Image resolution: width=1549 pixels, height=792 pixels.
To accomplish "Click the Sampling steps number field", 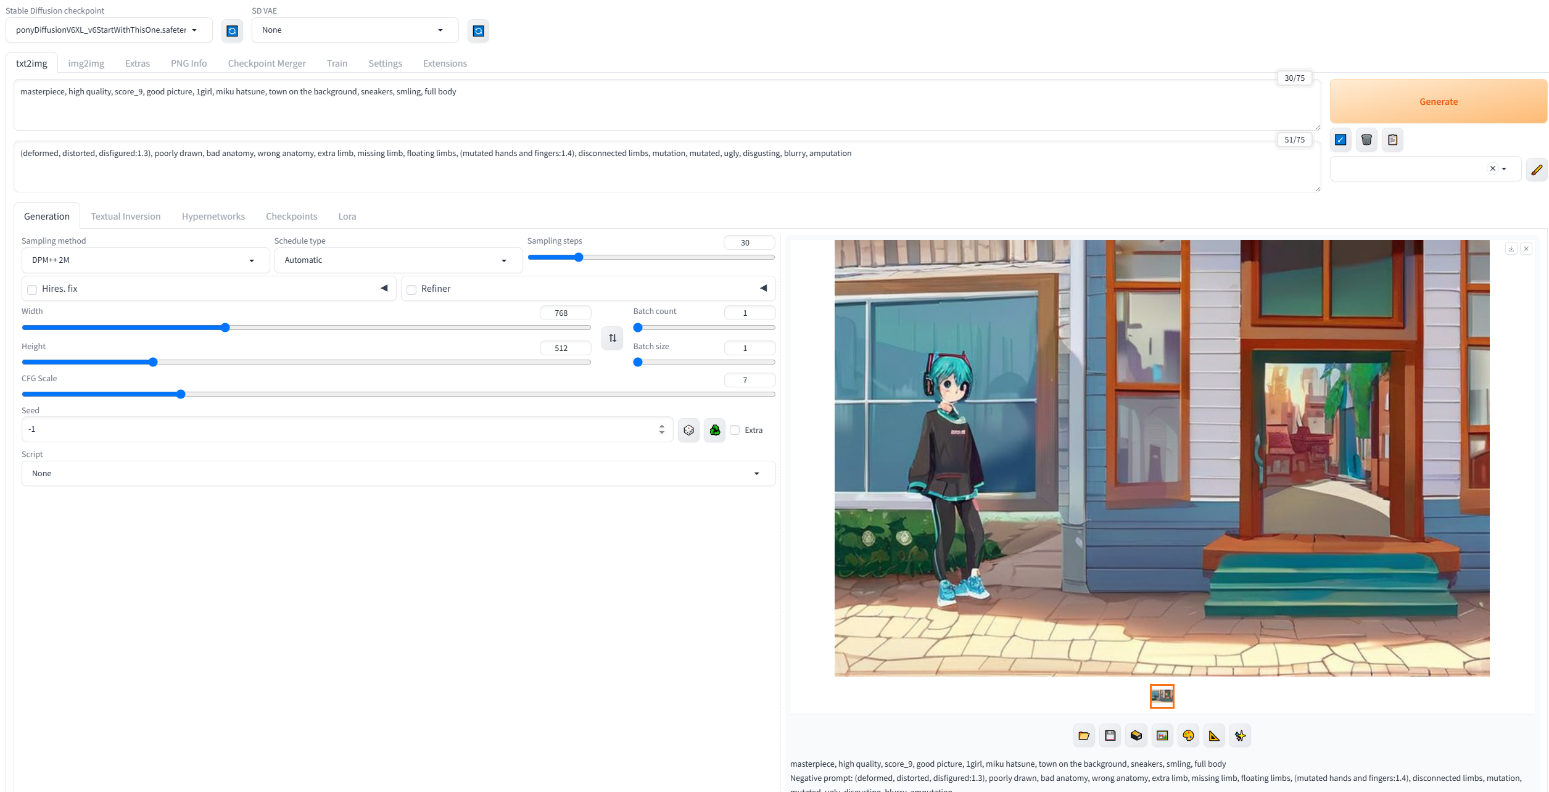I will (749, 242).
